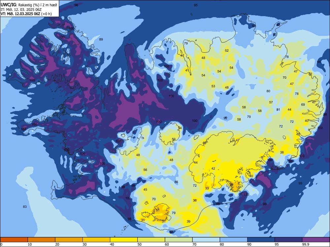Click the map value "96"
Viewport: 330px width, 247px height.
(76, 5)
